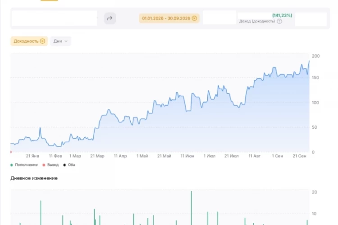Click the 21 Мар axis label
This screenshot has height=225, width=338.
[x=97, y=156]
